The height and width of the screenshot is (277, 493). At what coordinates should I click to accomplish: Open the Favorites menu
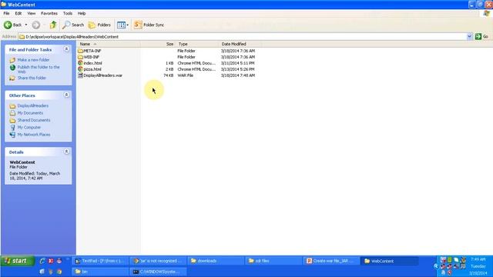coord(49,14)
